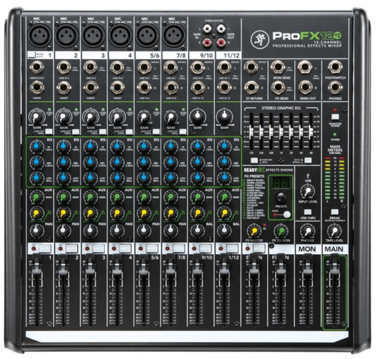Click the channel 3 MID EQ knob
This screenshot has width=377, height=359.
[x=90, y=162]
